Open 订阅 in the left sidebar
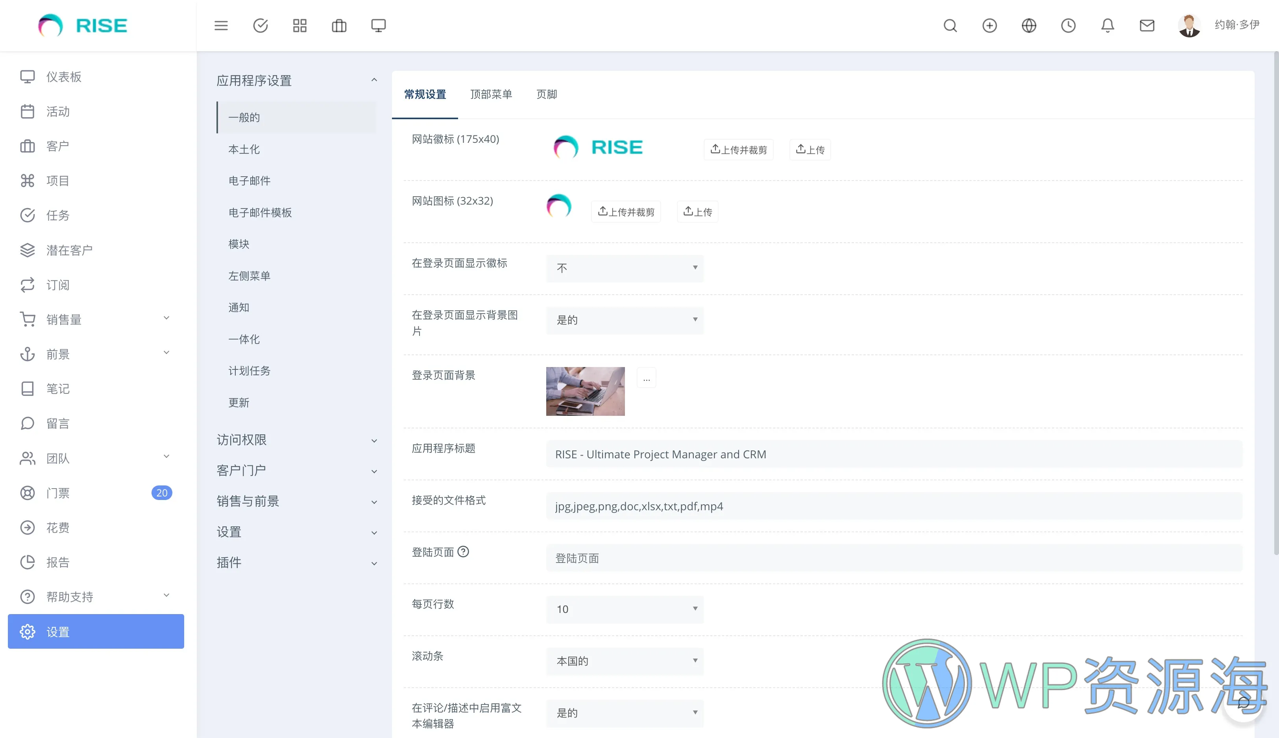The height and width of the screenshot is (738, 1279). (96, 285)
